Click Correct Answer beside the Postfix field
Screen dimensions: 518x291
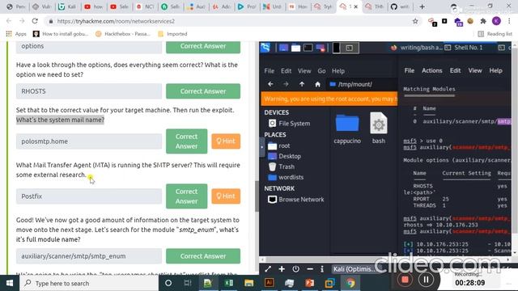pyautogui.click(x=186, y=196)
